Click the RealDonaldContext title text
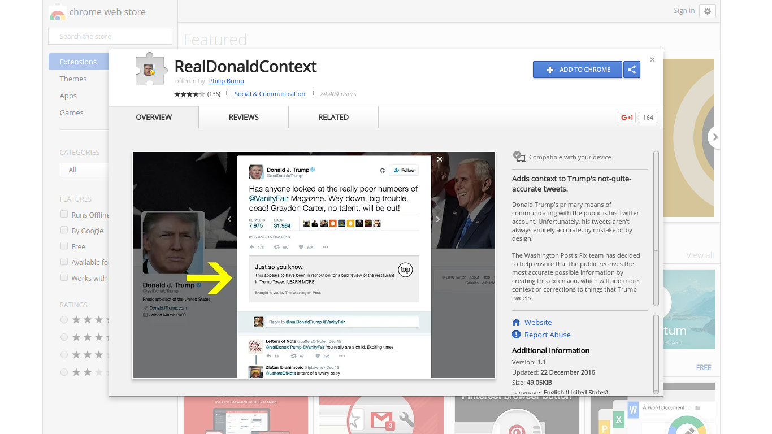Viewport: 772px width, 434px height. click(x=246, y=67)
